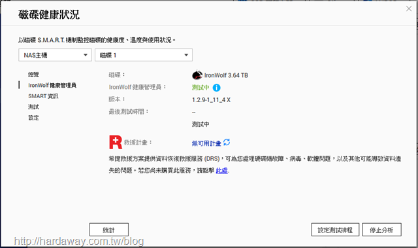Refresh the rescue plan with blue arrows icon
The width and height of the screenshot is (418, 248).
pyautogui.click(x=227, y=143)
